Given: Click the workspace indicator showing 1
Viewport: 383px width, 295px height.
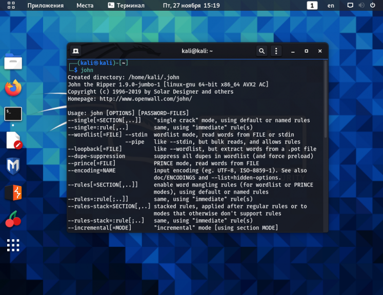Looking at the screenshot, I should click(312, 6).
